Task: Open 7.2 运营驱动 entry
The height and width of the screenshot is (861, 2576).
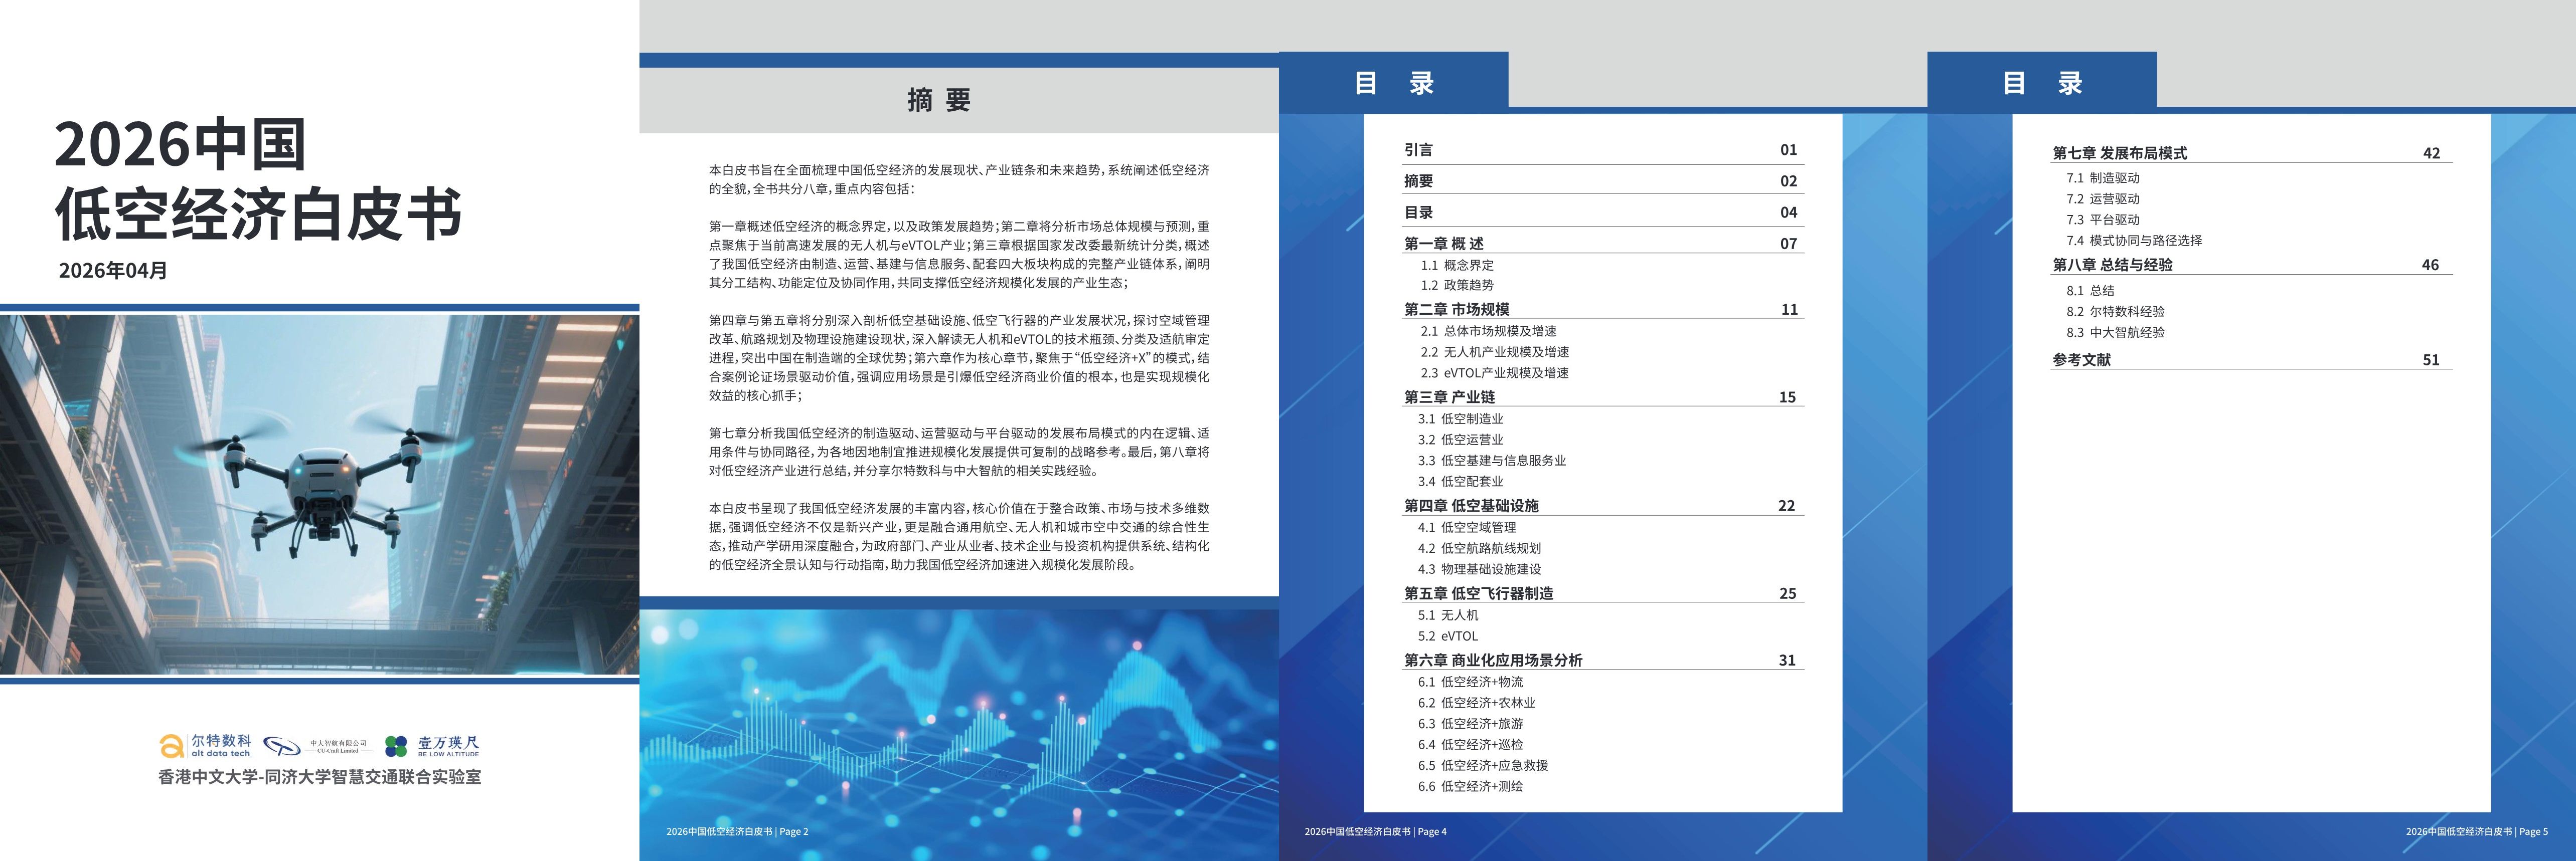Action: point(2104,199)
